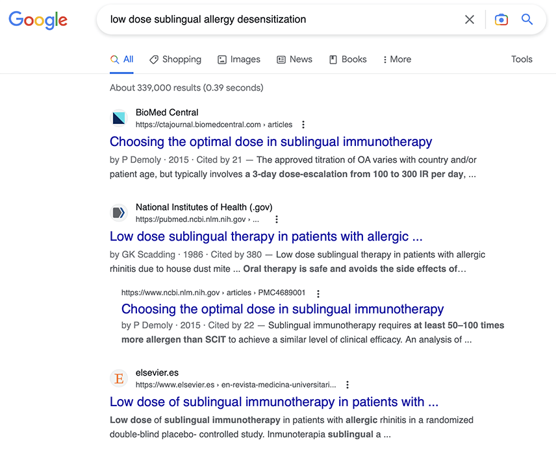Switch to the Books tab
Screen dimensions: 556x449
348,60
